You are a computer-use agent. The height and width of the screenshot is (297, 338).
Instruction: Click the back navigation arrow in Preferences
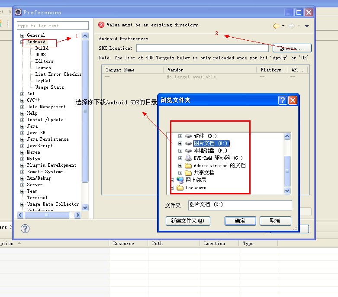coord(276,26)
